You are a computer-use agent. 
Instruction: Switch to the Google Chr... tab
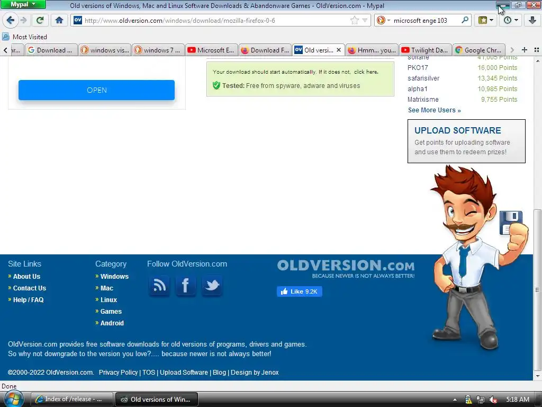tap(478, 50)
